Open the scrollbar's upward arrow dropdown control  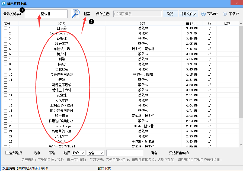click(x=240, y=24)
